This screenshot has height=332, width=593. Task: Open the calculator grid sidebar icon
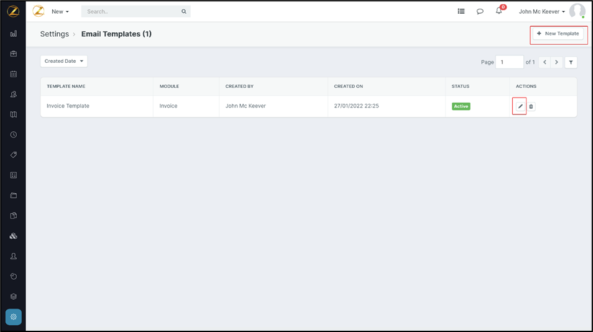pos(14,175)
